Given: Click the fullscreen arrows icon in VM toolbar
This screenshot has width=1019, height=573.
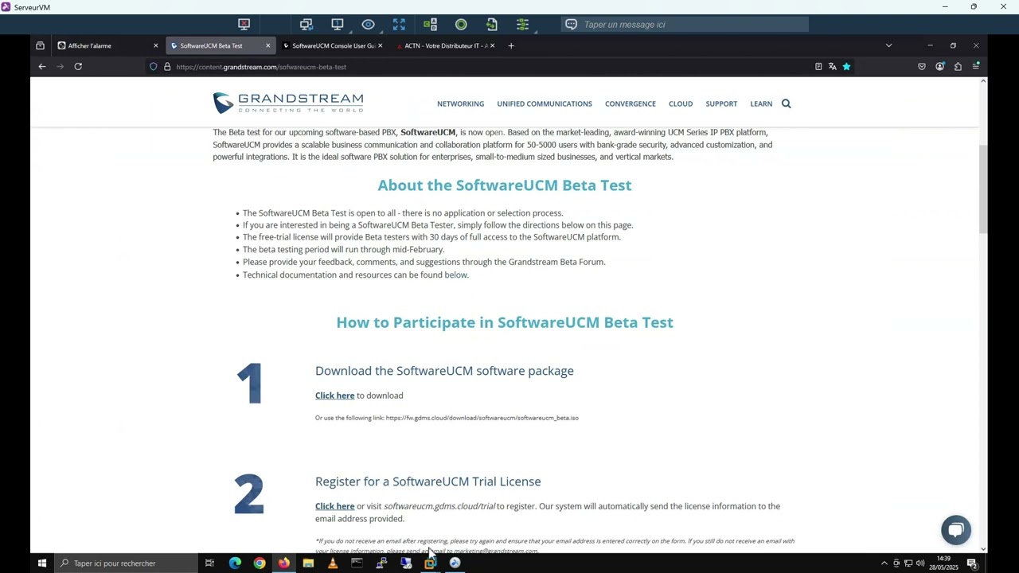Looking at the screenshot, I should [399, 25].
